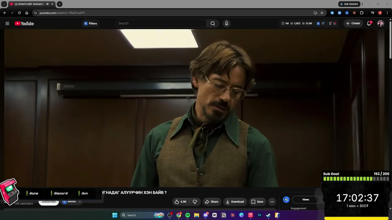This screenshot has height=220, width=392.
Task: Download the video
Action: 235,202
